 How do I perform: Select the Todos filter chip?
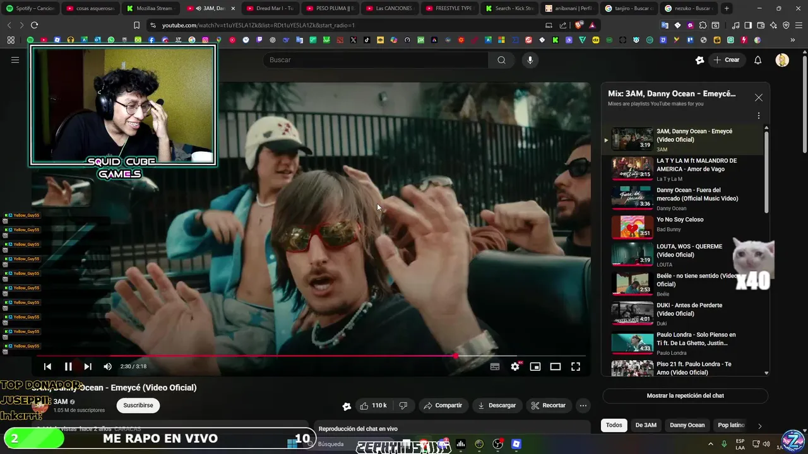click(614, 425)
